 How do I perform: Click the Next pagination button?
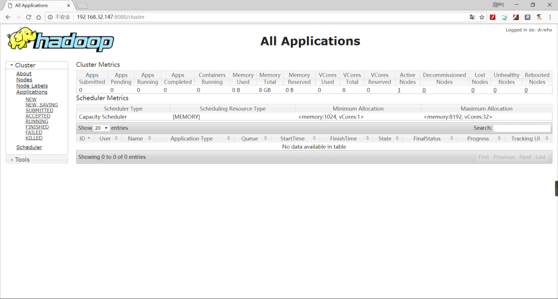[525, 157]
